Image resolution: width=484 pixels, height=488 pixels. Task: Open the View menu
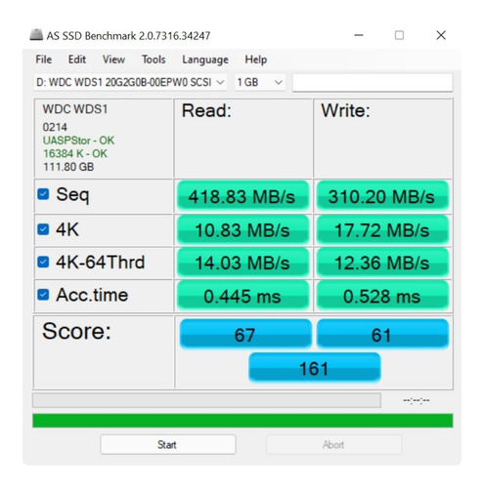(x=113, y=60)
